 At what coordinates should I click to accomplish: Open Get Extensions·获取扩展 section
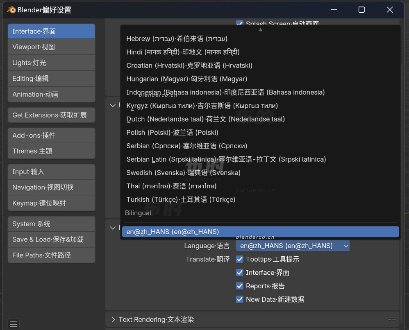(x=51, y=115)
